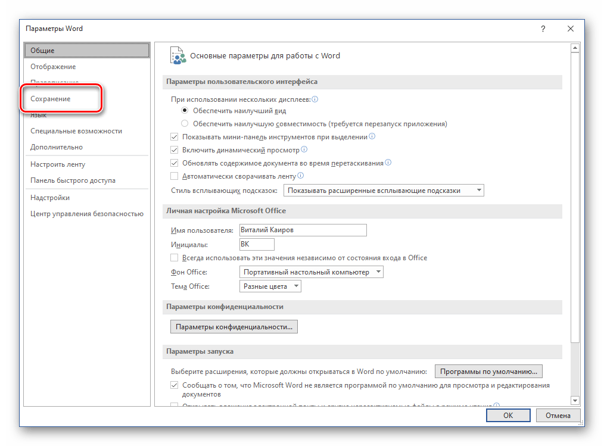Click 'Параметры конфиденциальности...' button

(x=234, y=327)
